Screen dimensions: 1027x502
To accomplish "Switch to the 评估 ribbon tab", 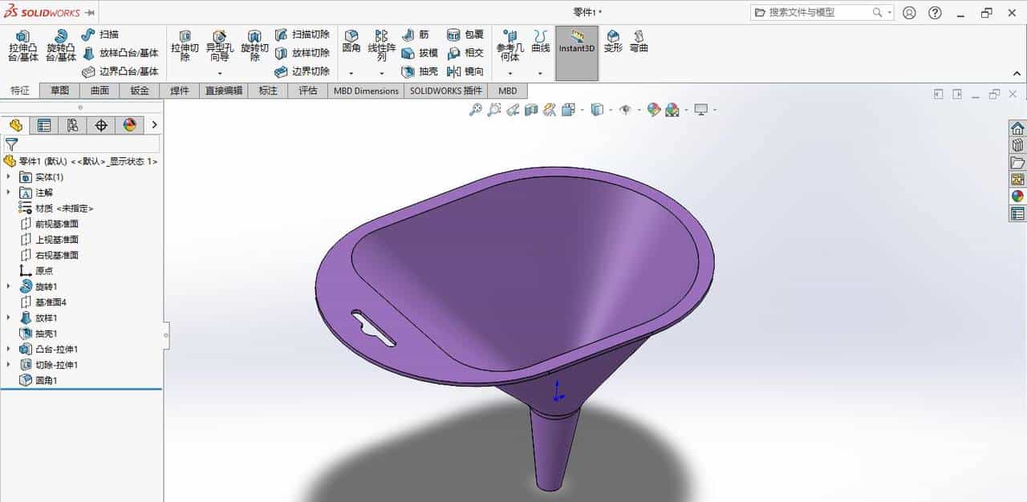I will click(x=307, y=91).
